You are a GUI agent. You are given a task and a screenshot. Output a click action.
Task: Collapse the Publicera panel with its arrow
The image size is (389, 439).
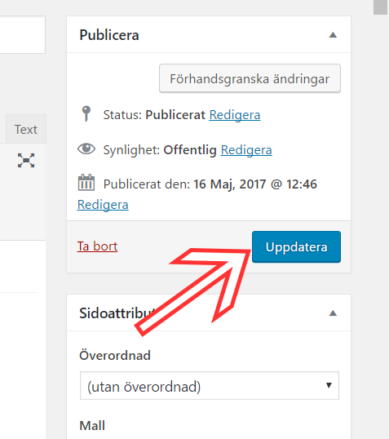pyautogui.click(x=333, y=35)
